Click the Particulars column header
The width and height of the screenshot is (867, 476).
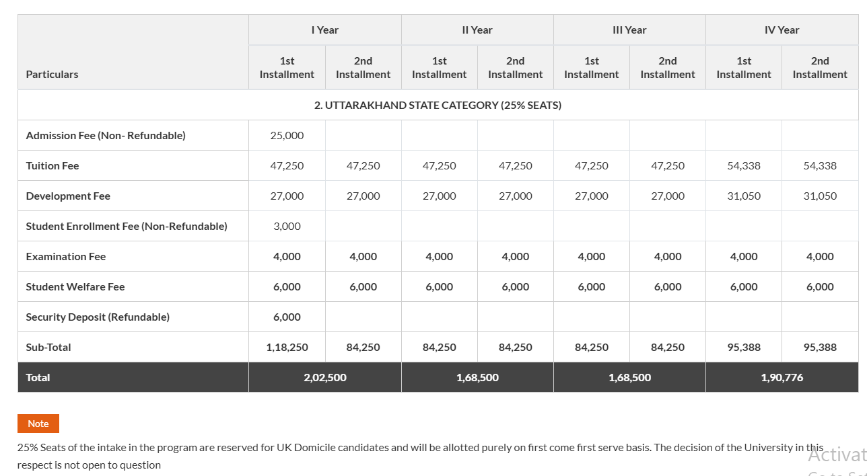click(52, 74)
